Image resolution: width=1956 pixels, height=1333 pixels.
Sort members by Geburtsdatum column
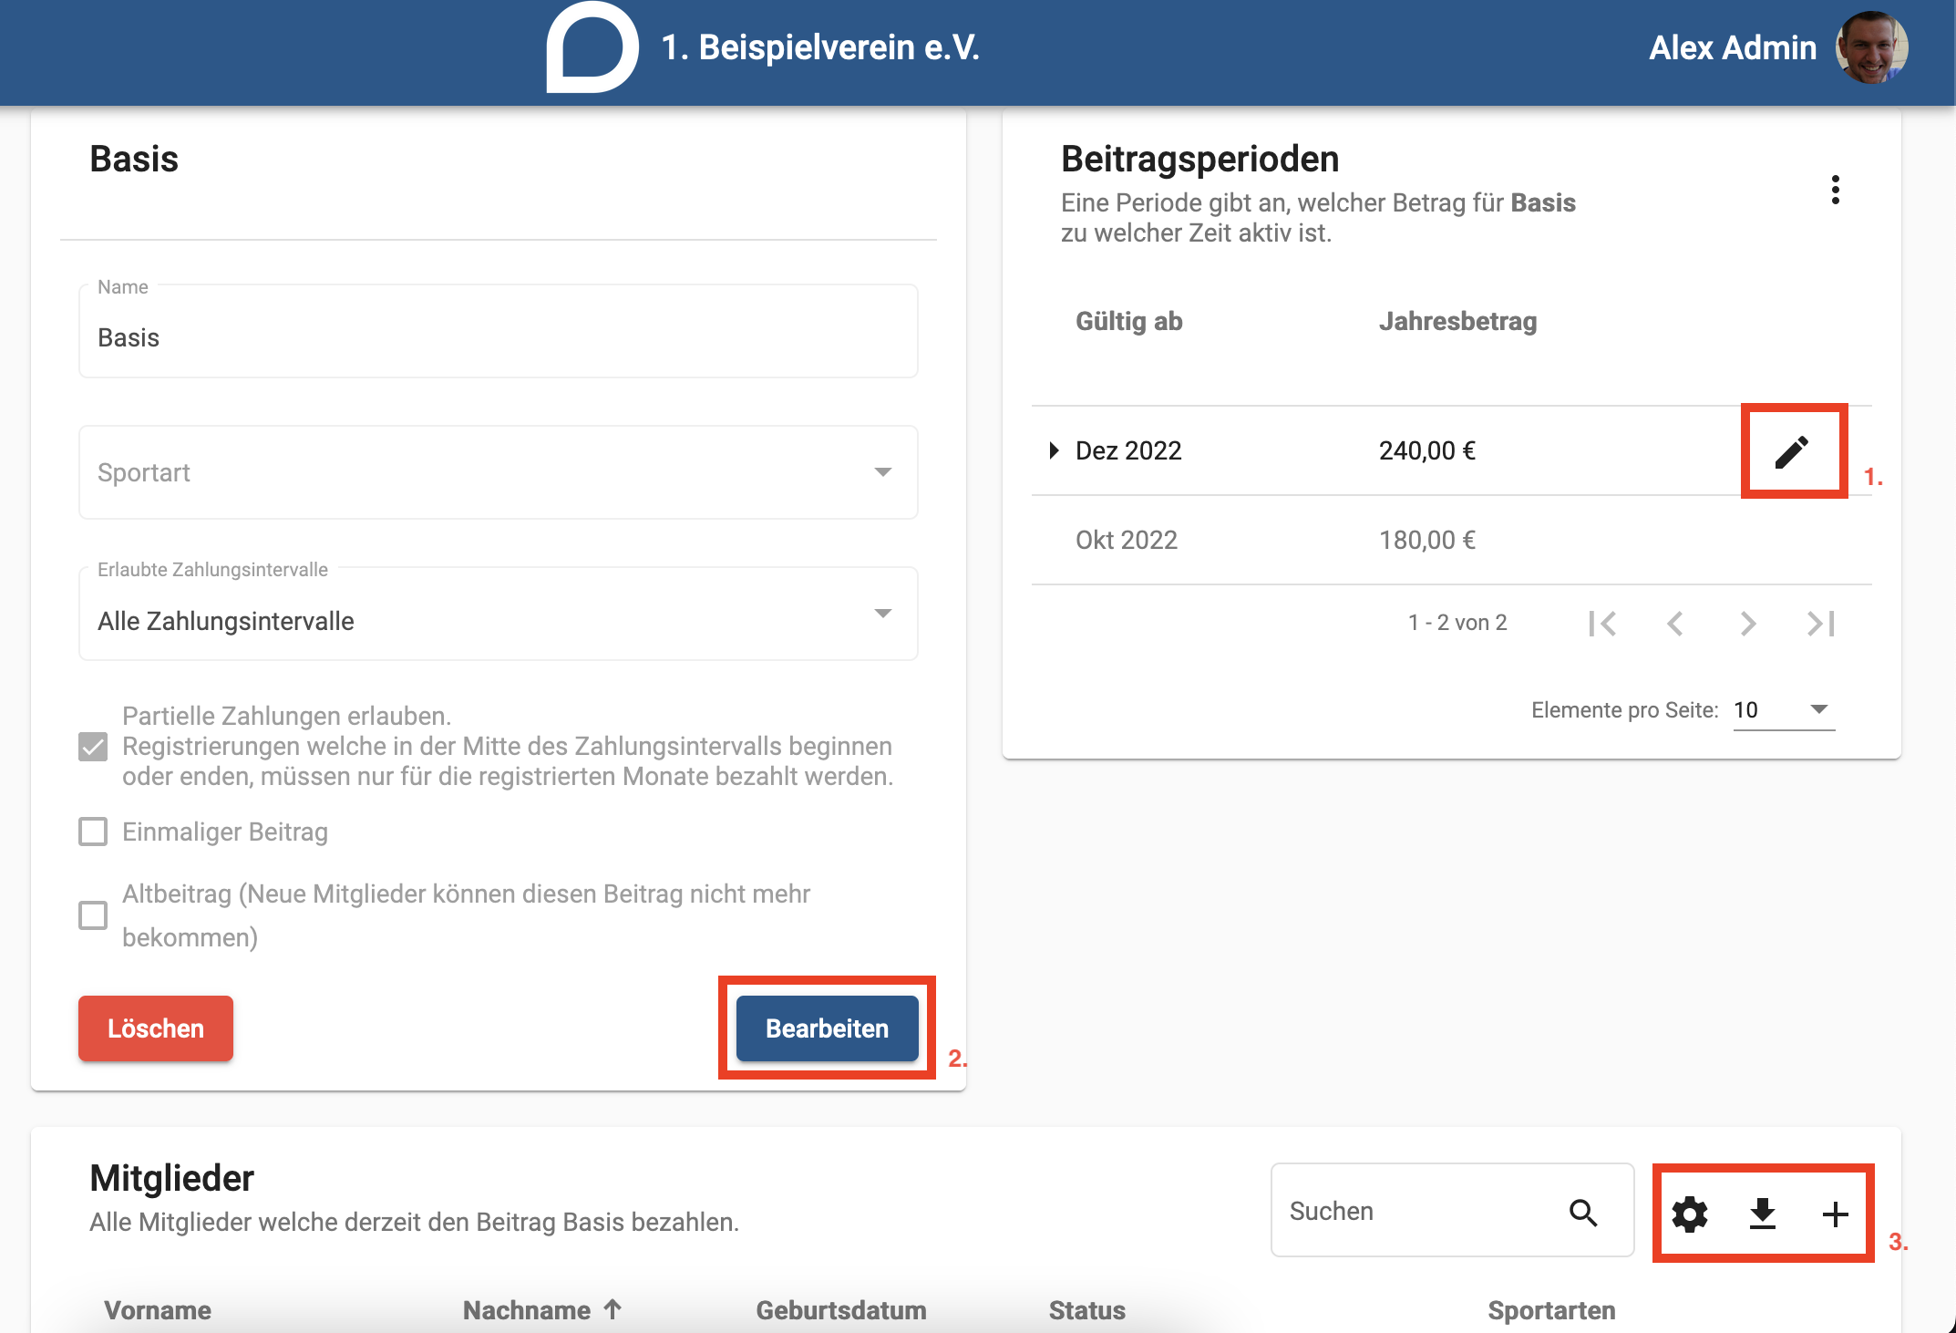pos(841,1310)
